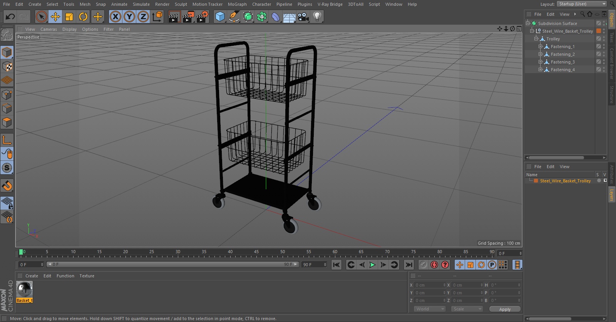
Task: Toggle position keyframe recording
Action: [460, 265]
